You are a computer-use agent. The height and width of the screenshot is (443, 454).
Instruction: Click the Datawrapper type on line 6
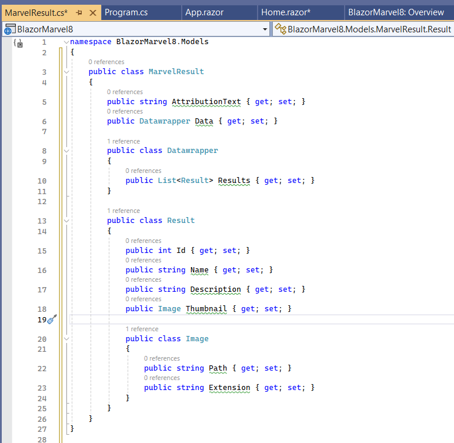point(165,121)
